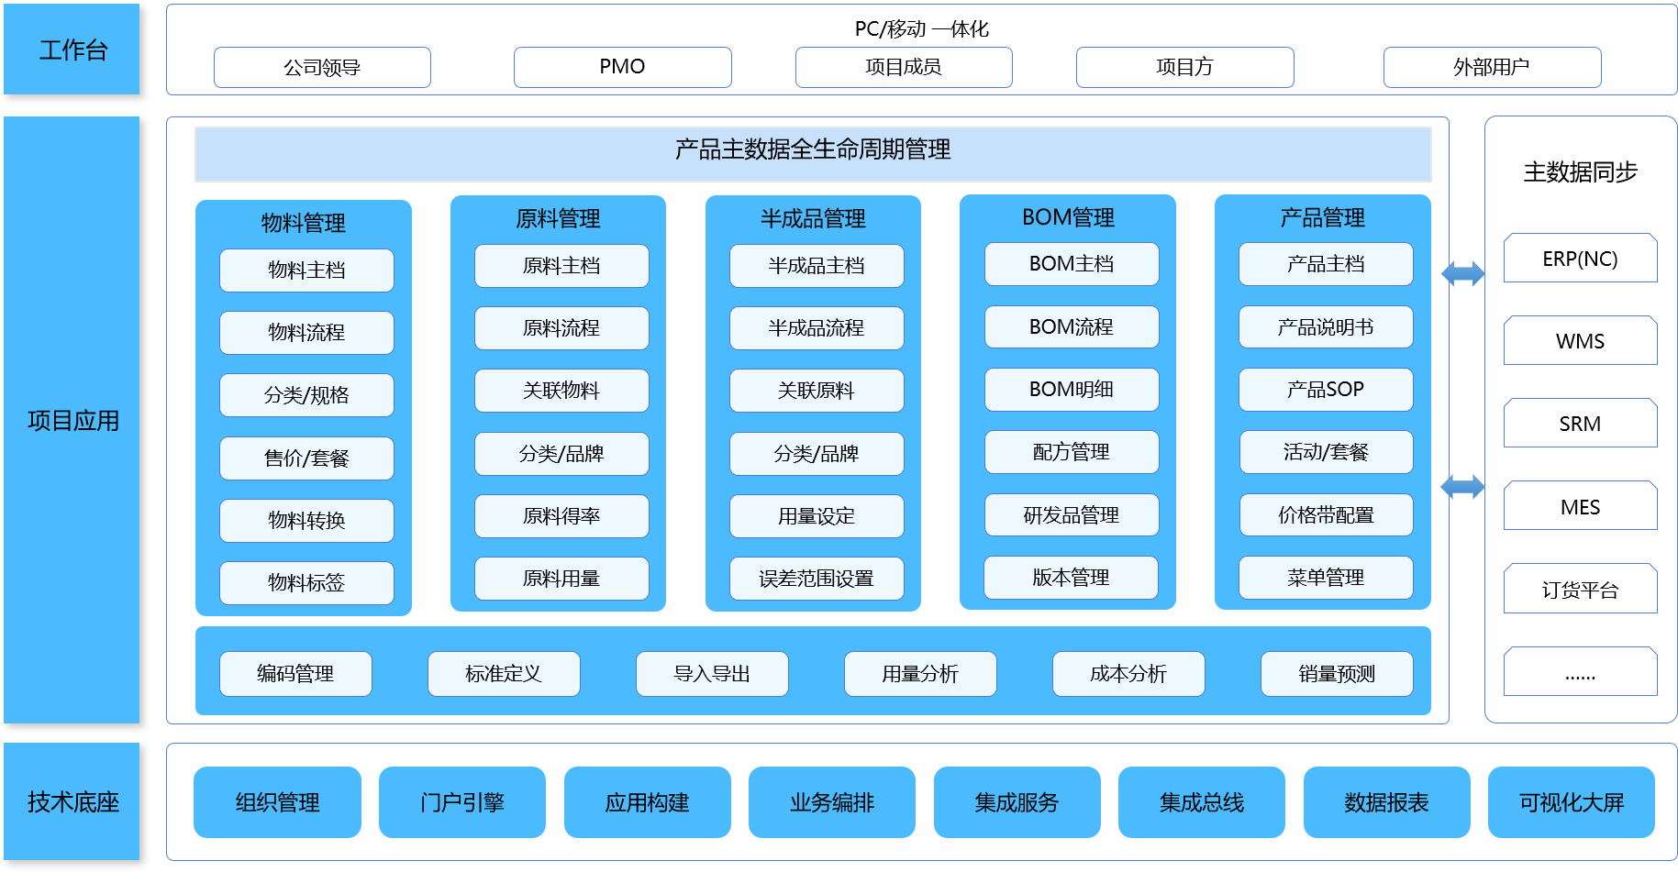Select the MES sync system box
Viewport: 1678px width, 872px height.
[x=1580, y=506]
